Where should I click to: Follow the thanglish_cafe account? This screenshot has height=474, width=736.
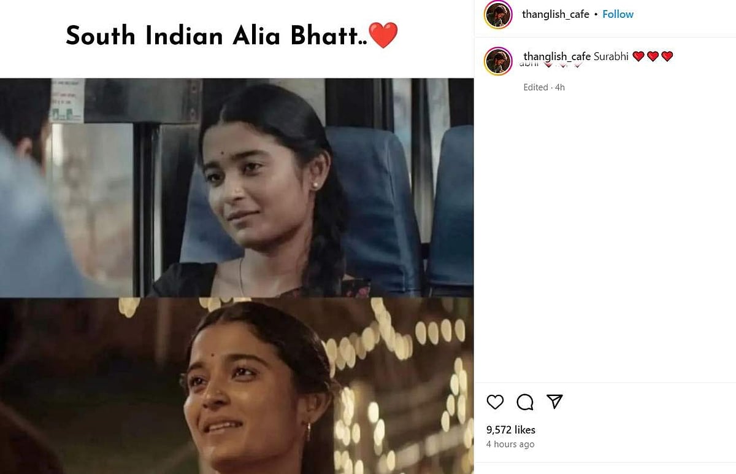coord(618,14)
